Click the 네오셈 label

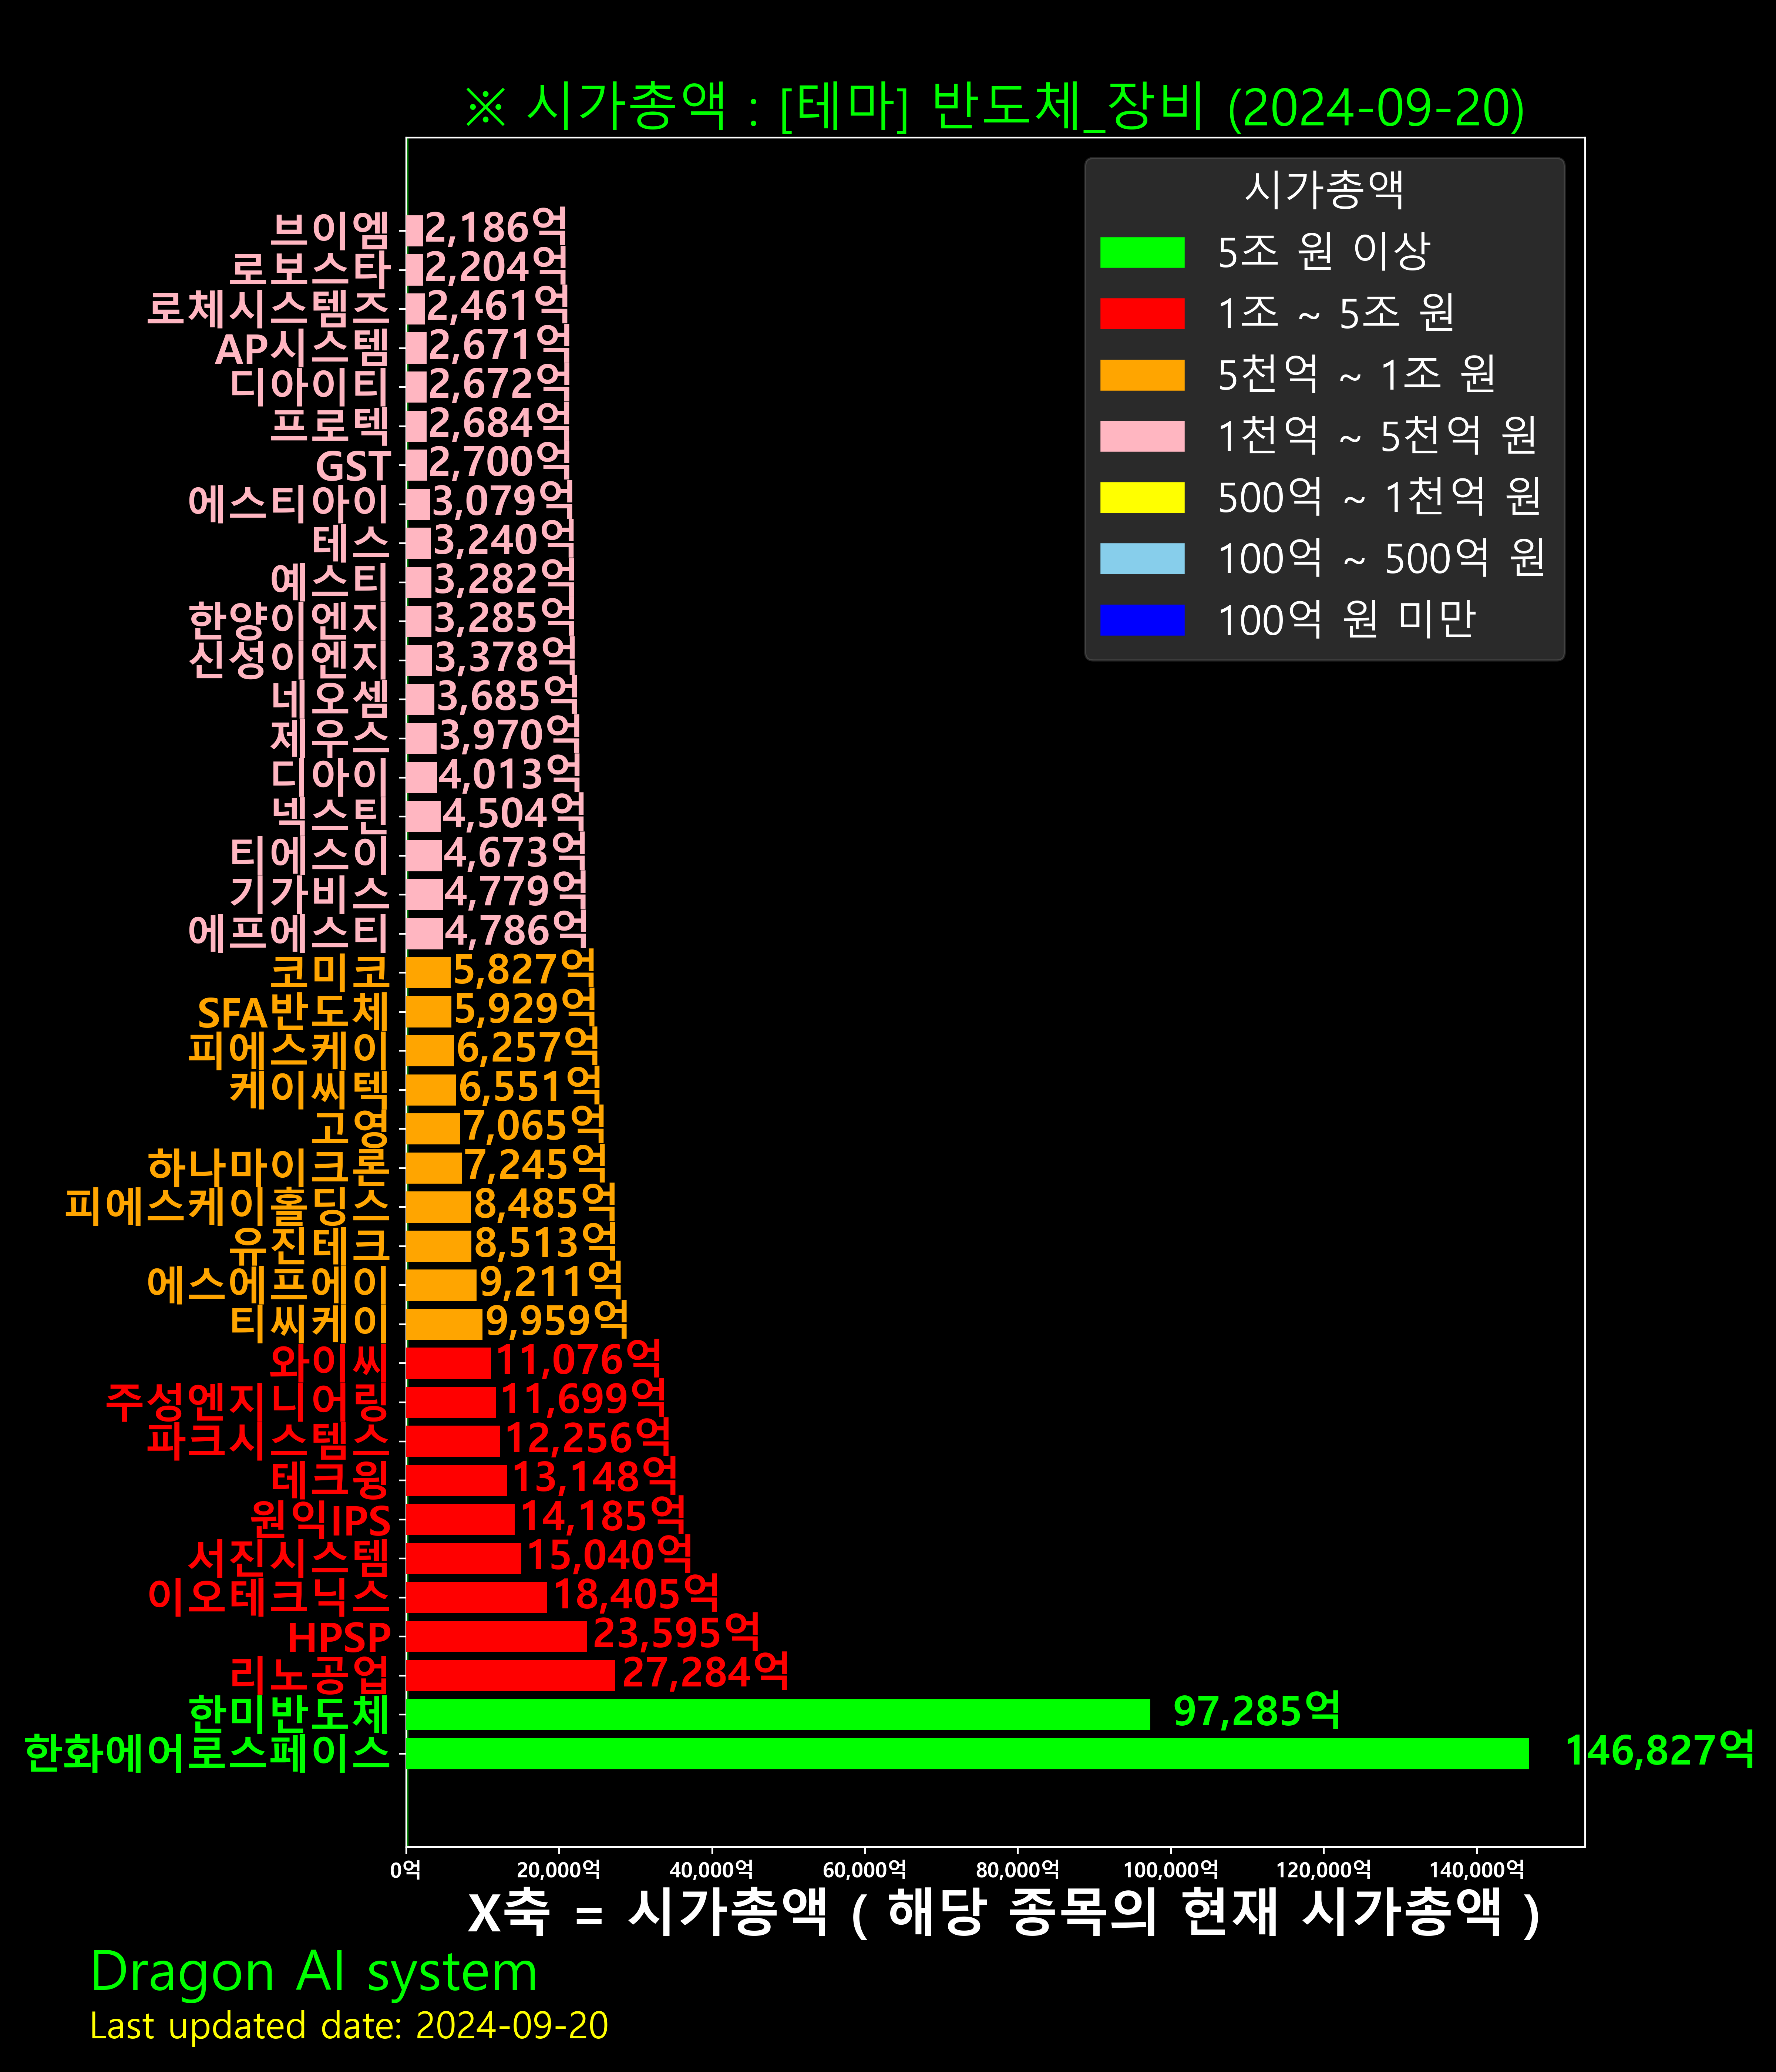click(330, 699)
